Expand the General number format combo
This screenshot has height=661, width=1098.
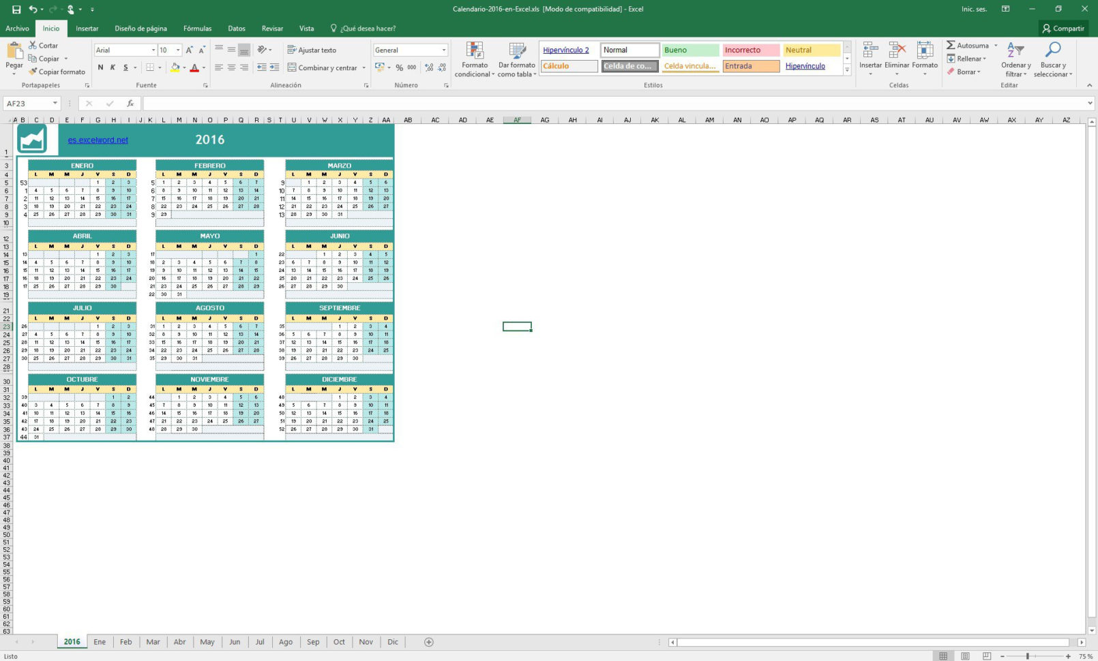[443, 50]
